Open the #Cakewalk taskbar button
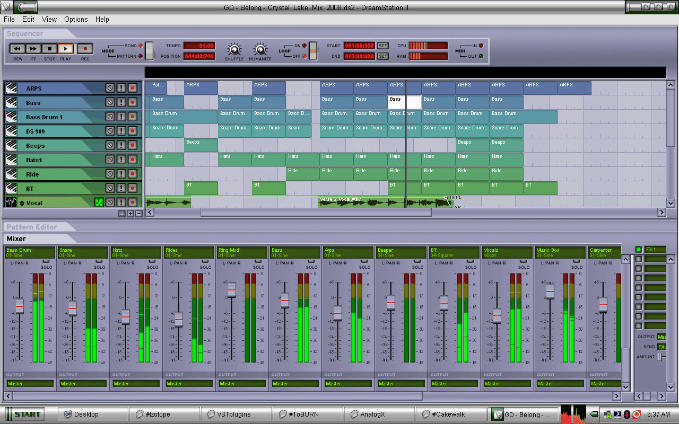679x424 pixels. [451, 414]
